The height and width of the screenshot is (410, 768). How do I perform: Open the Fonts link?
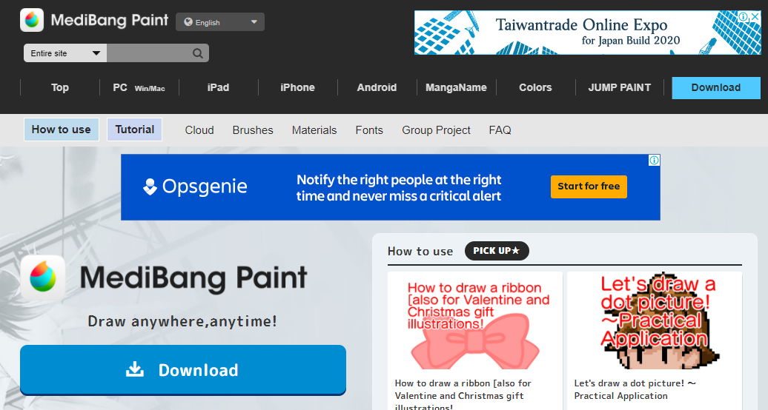[x=369, y=130]
